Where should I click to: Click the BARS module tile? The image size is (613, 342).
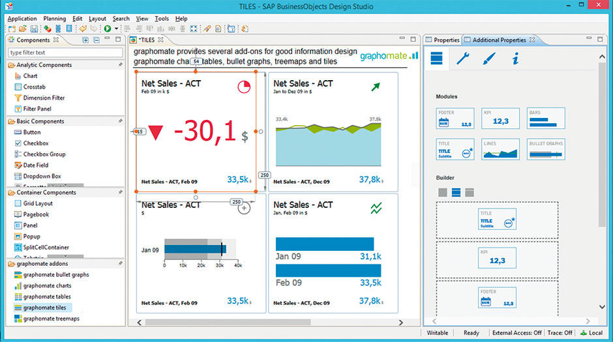coord(546,119)
